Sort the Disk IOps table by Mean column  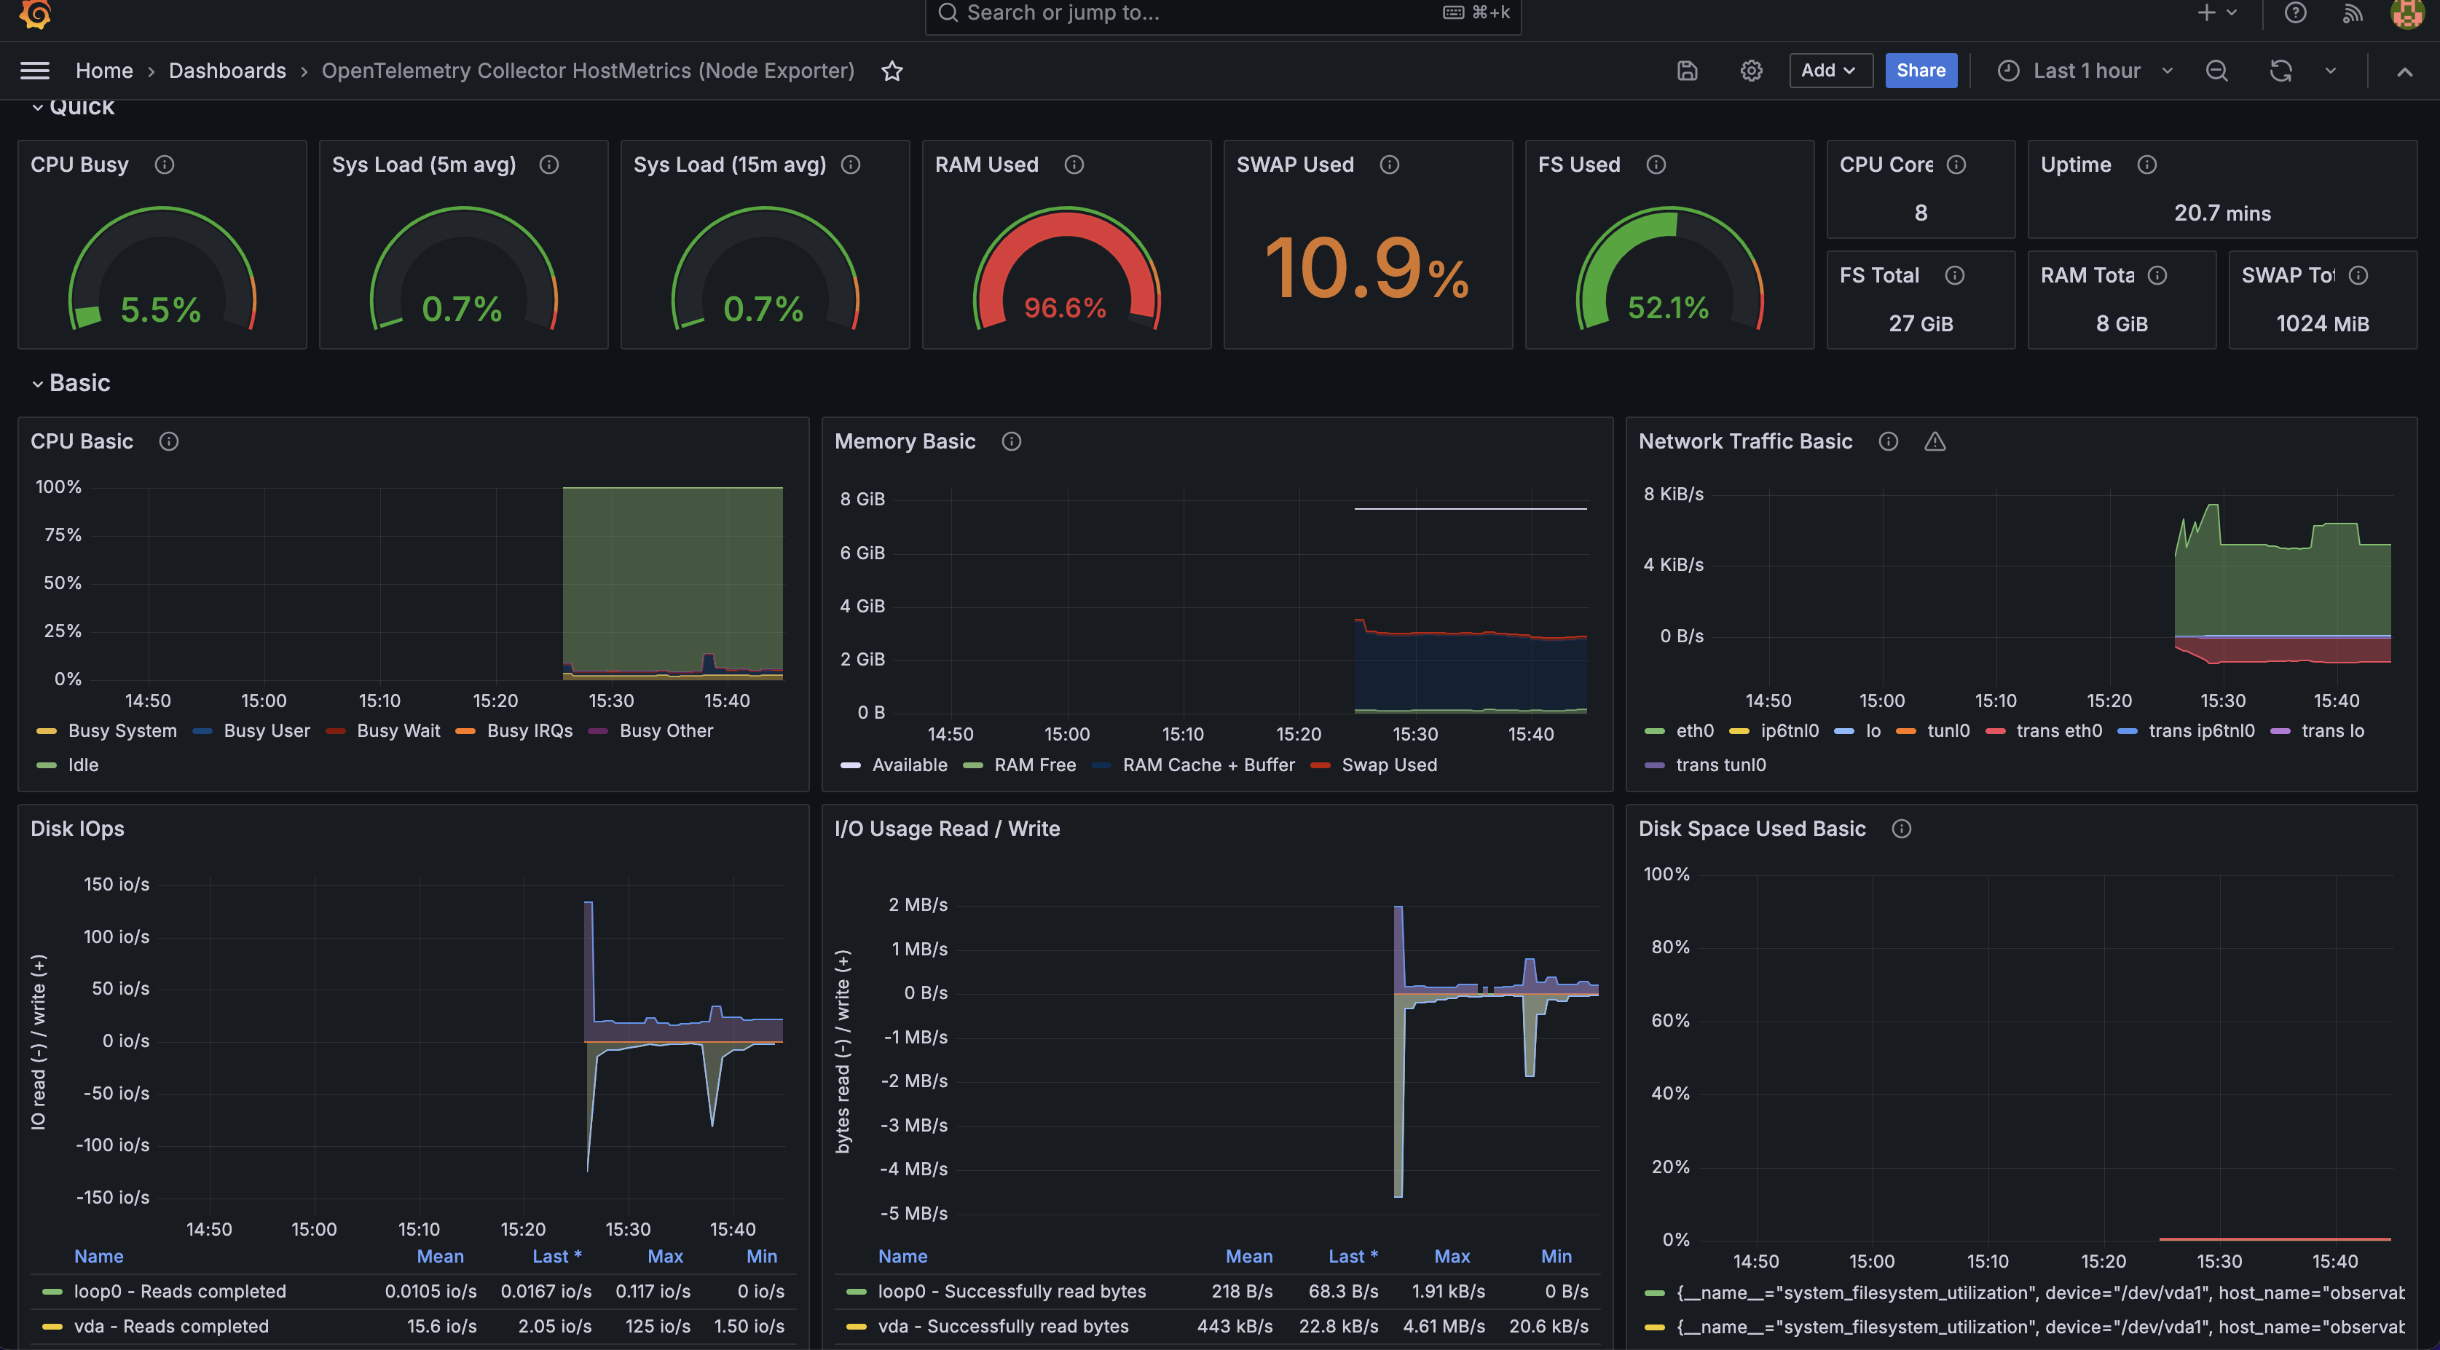(441, 1256)
